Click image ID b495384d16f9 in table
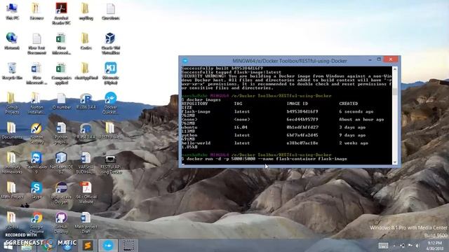Viewport: 449px width, 252px height. [302, 111]
